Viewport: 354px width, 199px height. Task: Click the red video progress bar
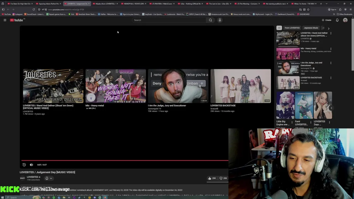(125, 160)
